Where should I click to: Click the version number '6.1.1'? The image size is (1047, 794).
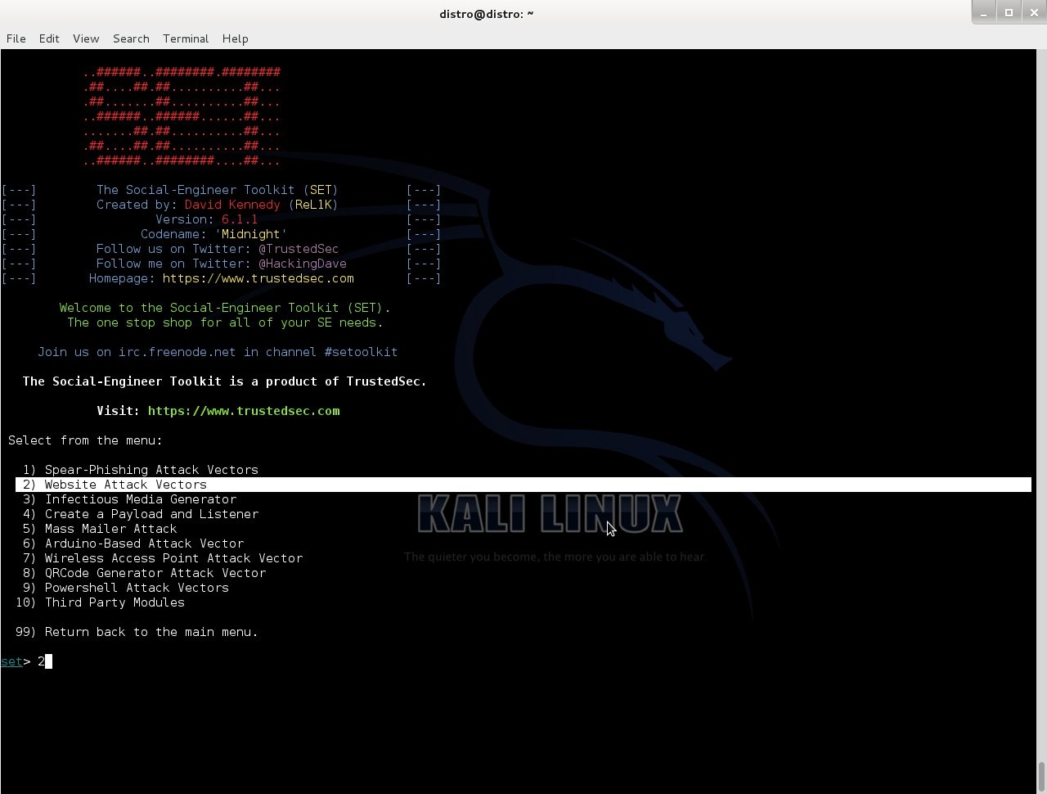pos(240,219)
